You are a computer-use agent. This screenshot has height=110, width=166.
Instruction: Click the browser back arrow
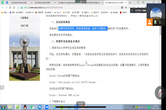3,8
